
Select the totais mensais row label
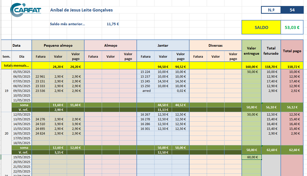[x=16, y=66]
